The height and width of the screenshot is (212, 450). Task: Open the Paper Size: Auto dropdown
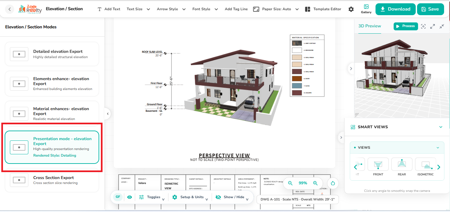(276, 9)
